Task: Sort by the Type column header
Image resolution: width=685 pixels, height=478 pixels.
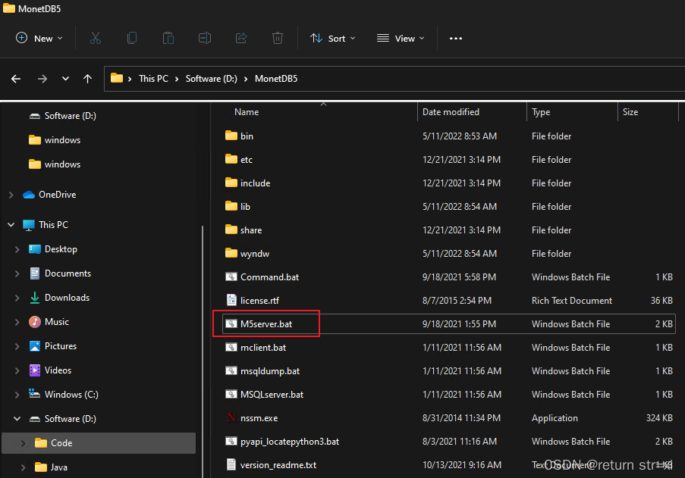Action: (541, 112)
